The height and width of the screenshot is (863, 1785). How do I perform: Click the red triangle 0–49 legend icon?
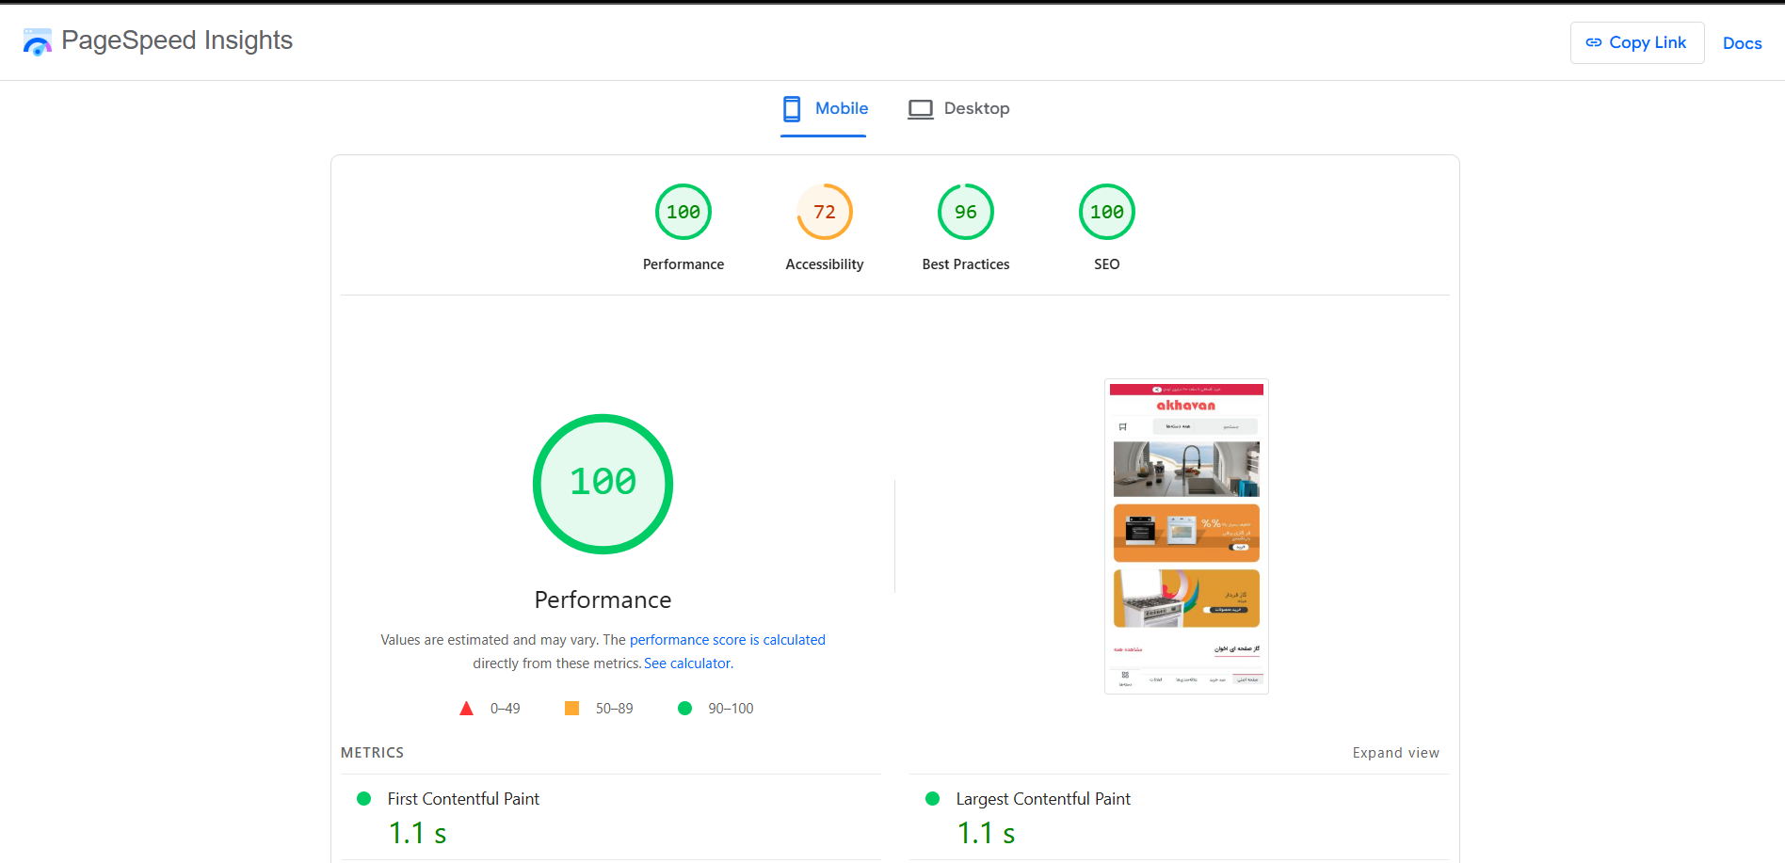click(x=466, y=709)
